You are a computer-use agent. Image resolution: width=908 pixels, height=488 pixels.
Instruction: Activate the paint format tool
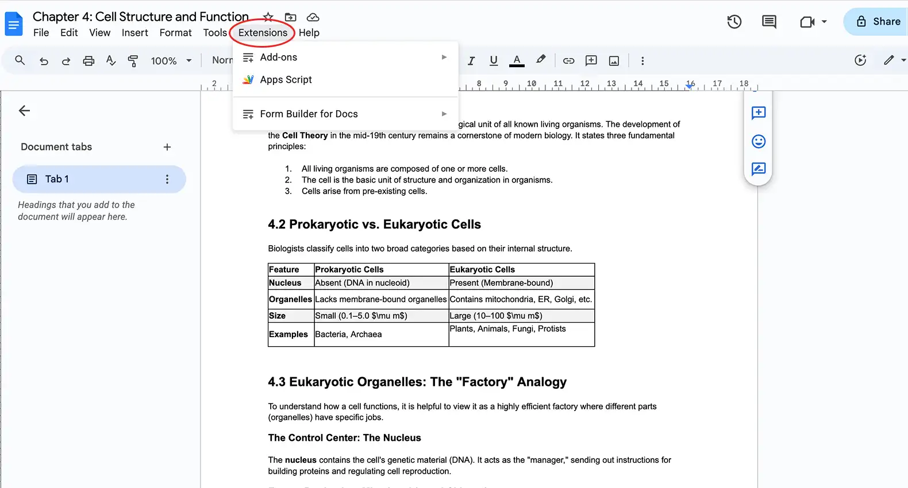[x=133, y=61]
